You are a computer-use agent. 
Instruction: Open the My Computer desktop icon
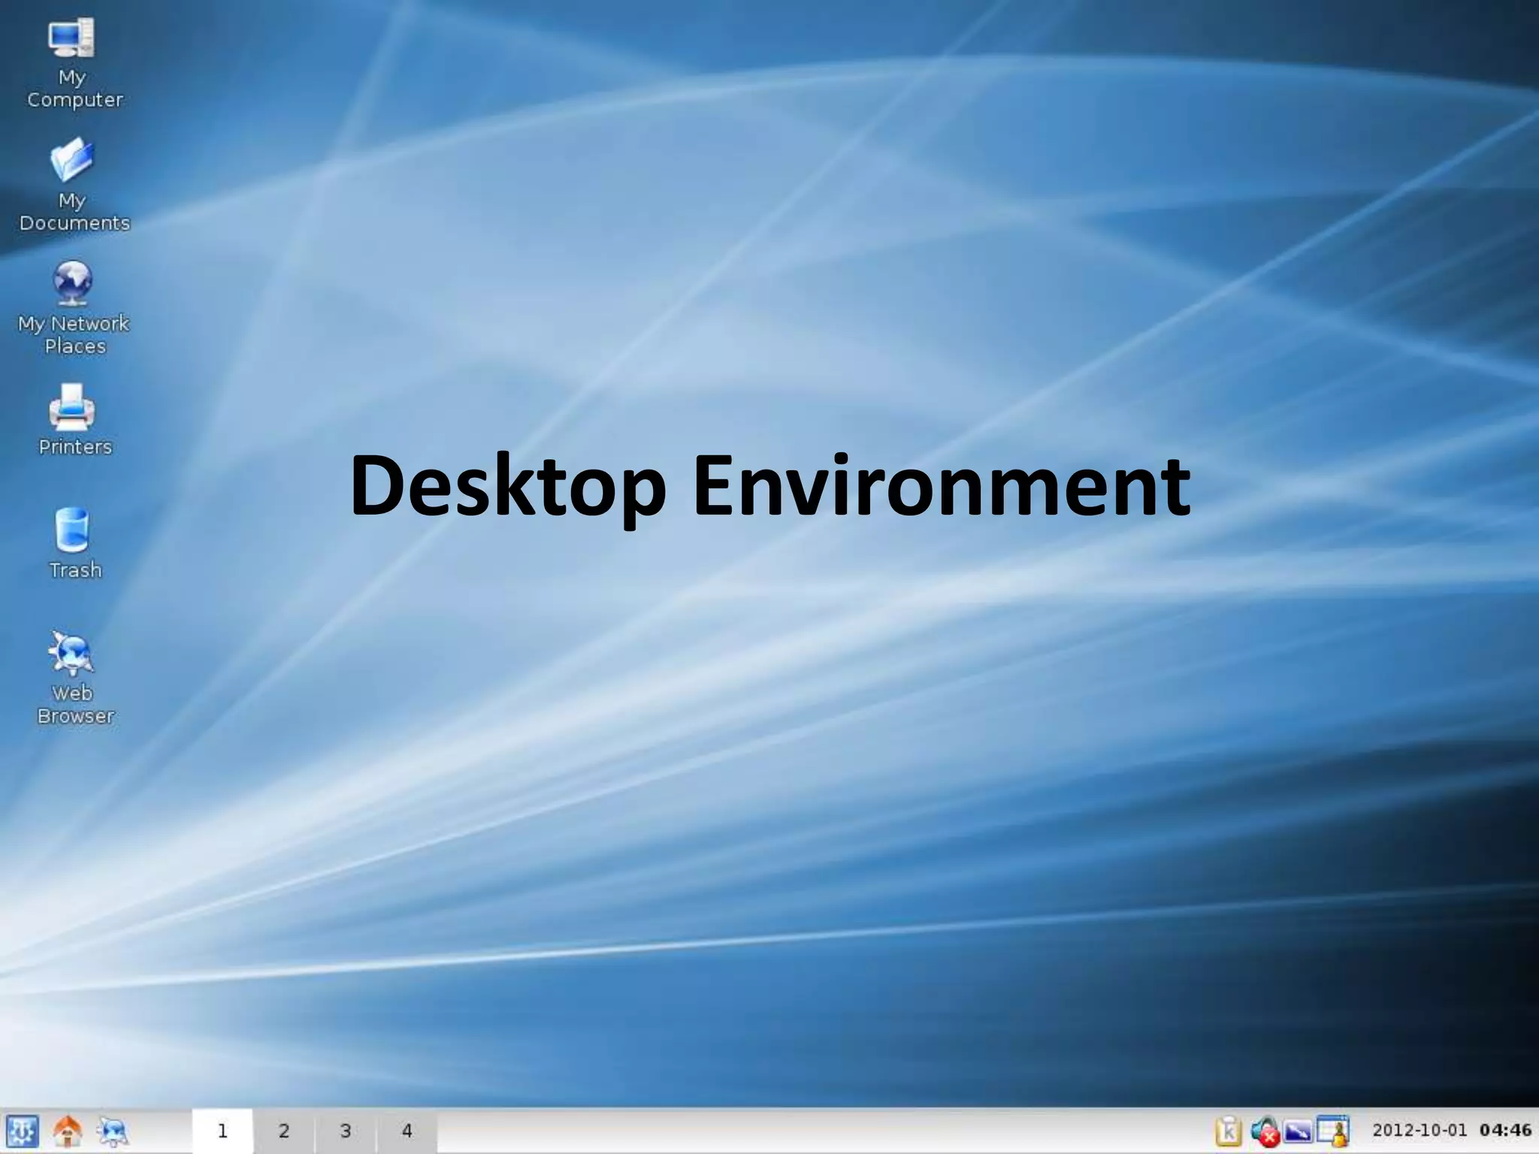[72, 39]
